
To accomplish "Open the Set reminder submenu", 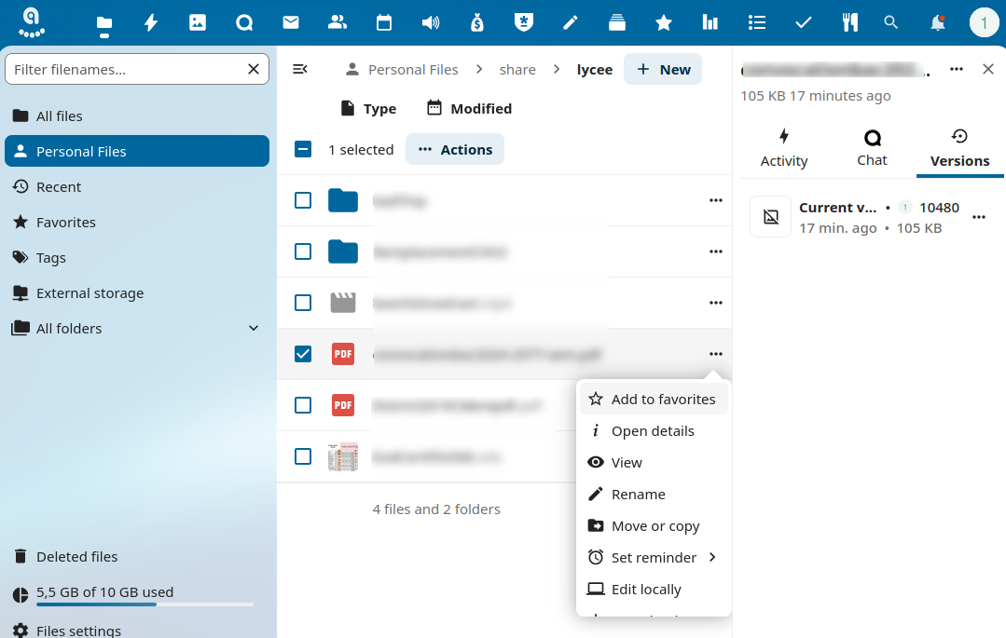I will [653, 557].
